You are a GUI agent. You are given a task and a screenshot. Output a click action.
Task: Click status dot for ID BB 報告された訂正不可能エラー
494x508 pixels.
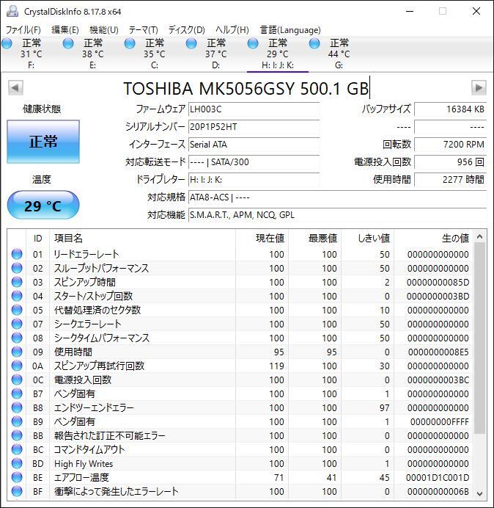17,435
